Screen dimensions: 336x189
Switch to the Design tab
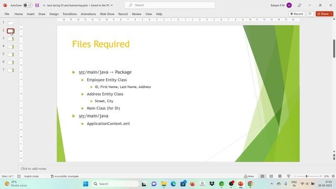[x=54, y=14]
